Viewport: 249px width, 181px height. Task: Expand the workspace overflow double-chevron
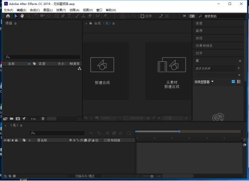coord(184,16)
